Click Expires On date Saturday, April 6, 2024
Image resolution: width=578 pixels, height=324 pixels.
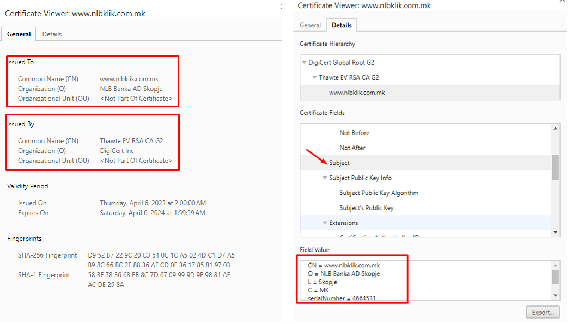[x=153, y=213]
